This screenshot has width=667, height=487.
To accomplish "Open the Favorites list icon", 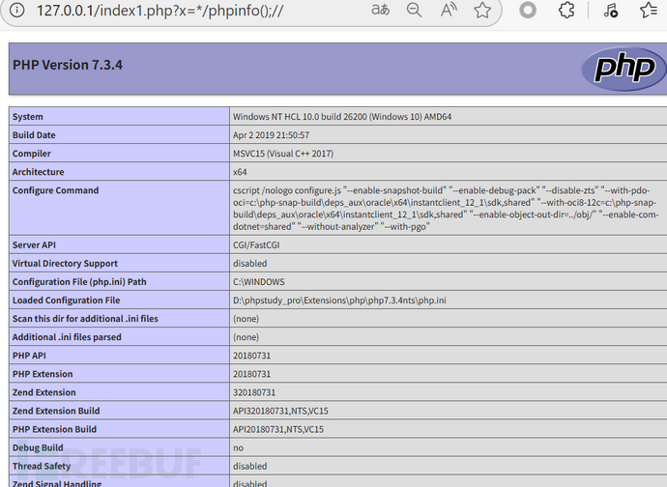I will pyautogui.click(x=649, y=11).
